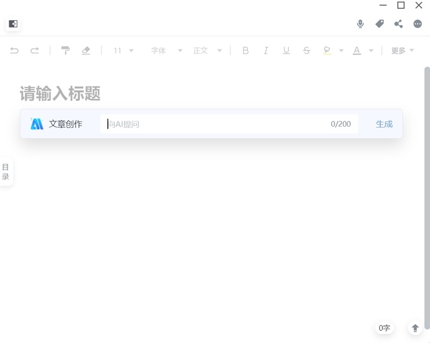Toggle strikethrough formatting

click(x=306, y=50)
